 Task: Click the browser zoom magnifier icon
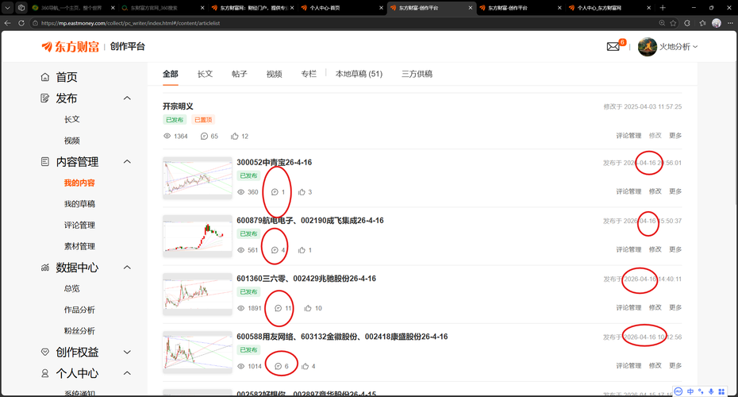tap(662, 22)
